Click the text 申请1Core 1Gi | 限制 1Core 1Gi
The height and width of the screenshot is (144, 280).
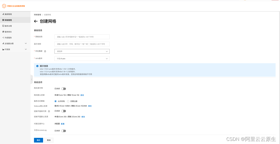(67, 95)
